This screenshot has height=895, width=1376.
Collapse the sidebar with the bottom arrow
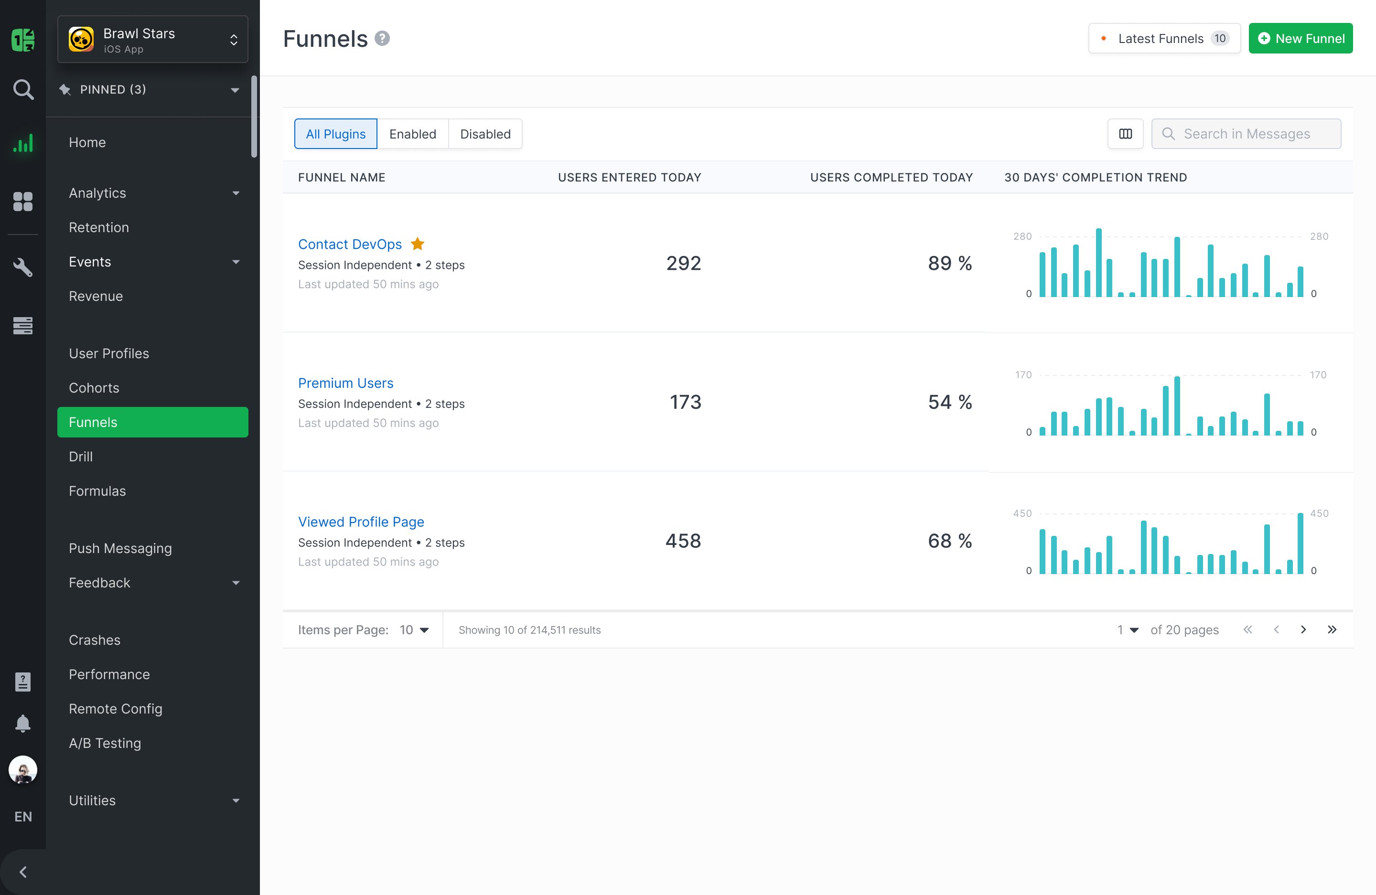point(23,872)
